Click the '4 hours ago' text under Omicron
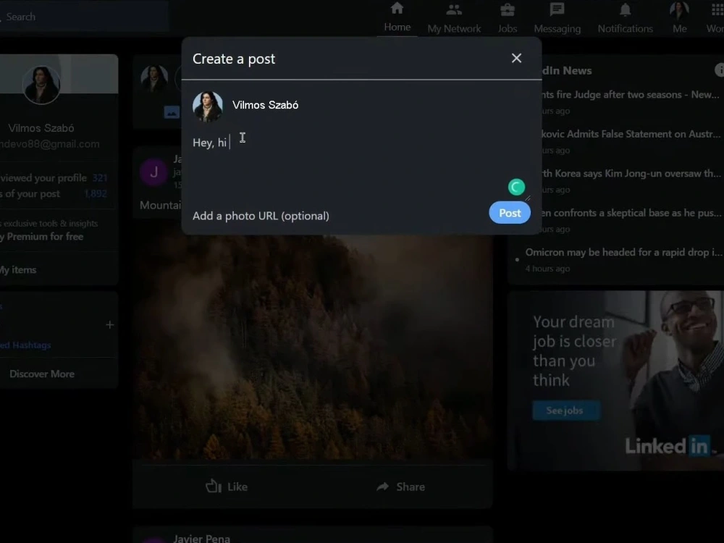The width and height of the screenshot is (724, 543). pos(547,269)
